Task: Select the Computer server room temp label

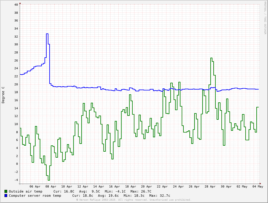Action: click(35, 196)
